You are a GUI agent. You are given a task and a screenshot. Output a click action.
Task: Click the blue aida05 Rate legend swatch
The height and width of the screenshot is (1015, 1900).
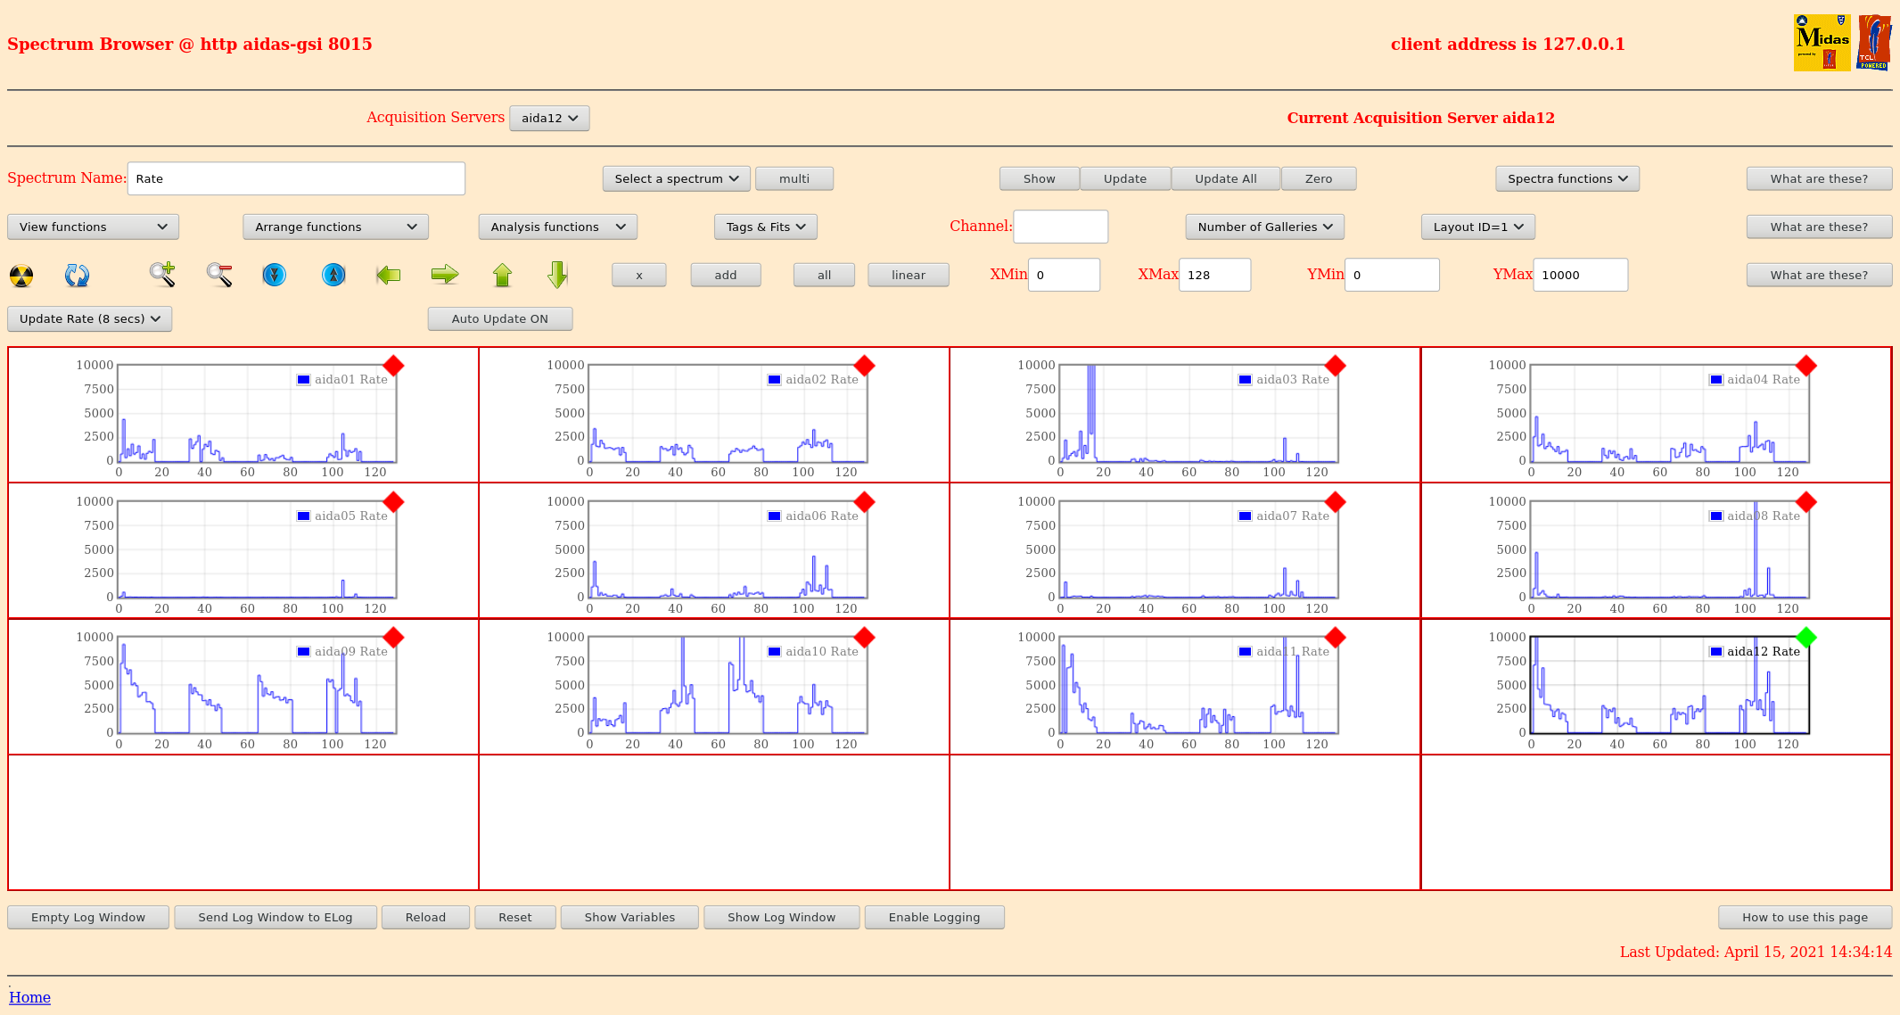[303, 516]
